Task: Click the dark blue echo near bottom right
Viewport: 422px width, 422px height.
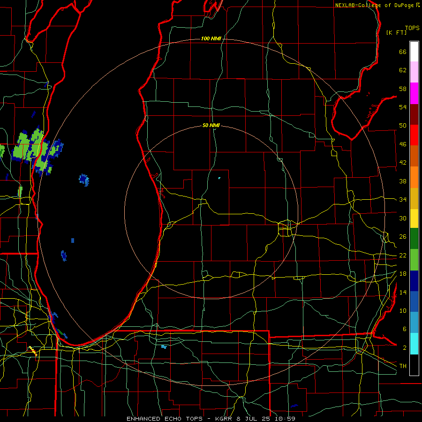Action: point(294,406)
